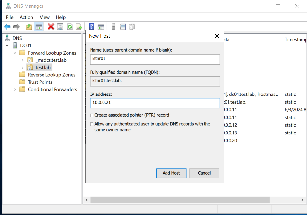Open the blue Help question mark icon

pyautogui.click(x=91, y=26)
